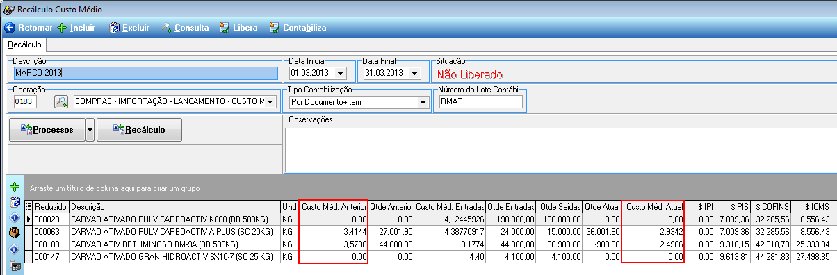837x275 pixels.
Task: Click the Operação lookup search icon
Action: click(61, 102)
